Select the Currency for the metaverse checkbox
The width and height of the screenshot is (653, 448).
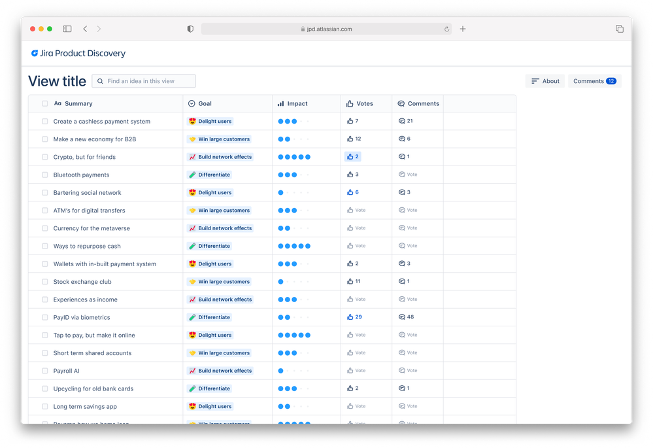(x=45, y=228)
